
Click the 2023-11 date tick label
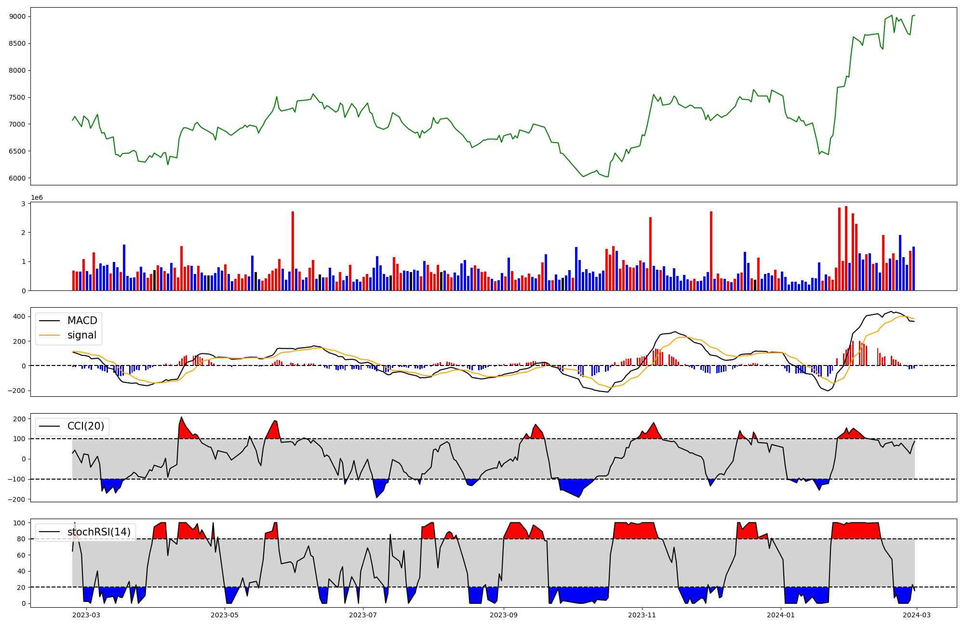pyautogui.click(x=642, y=615)
